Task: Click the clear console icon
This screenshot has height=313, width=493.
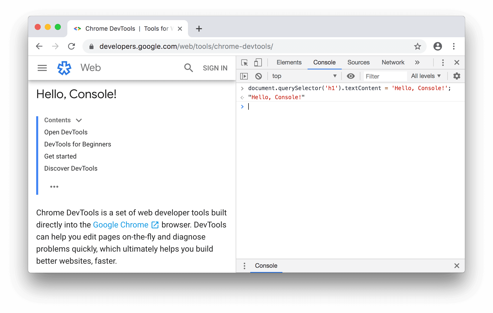Action: tap(258, 75)
